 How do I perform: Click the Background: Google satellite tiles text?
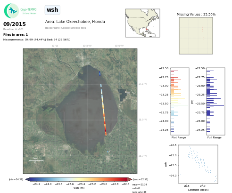coord(66,28)
